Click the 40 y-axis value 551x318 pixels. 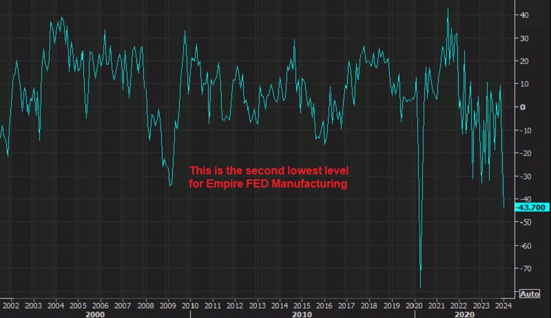point(524,15)
